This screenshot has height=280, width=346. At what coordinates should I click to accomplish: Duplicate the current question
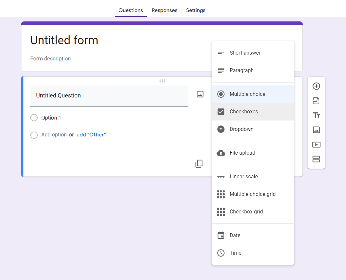[199, 164]
